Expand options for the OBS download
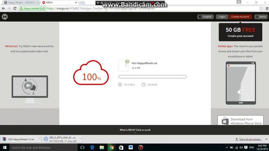Image resolution: width=269 pixels, height=151 pixels. 81,138
